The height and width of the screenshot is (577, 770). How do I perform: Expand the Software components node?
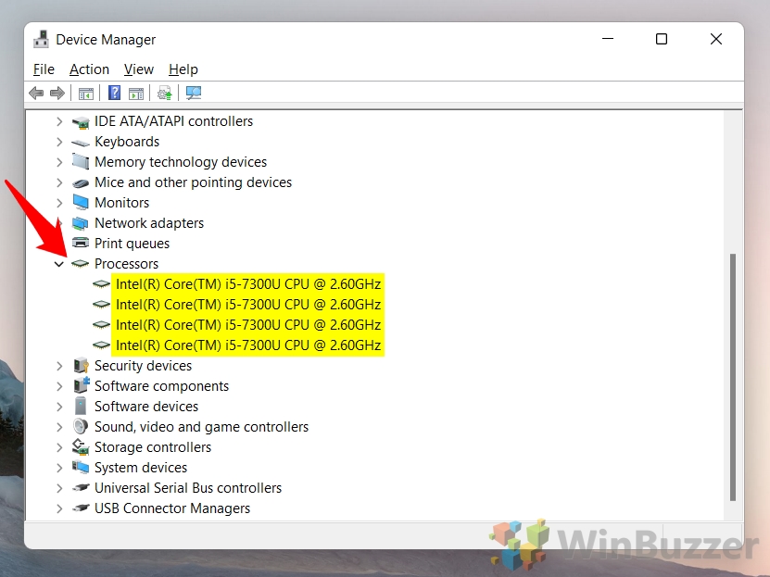click(59, 386)
